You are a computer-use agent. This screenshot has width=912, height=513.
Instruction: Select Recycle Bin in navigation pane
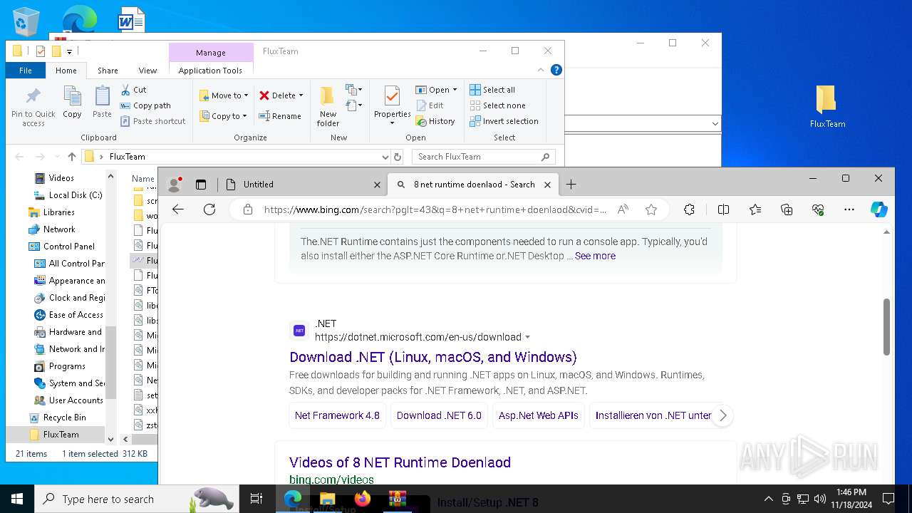[64, 418]
